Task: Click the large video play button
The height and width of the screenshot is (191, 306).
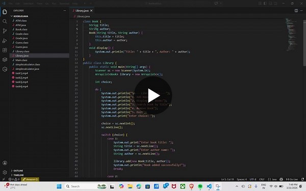Action: tap(153, 95)
